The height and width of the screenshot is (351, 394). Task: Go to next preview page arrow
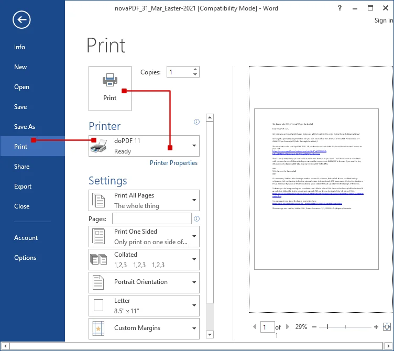[288, 326]
